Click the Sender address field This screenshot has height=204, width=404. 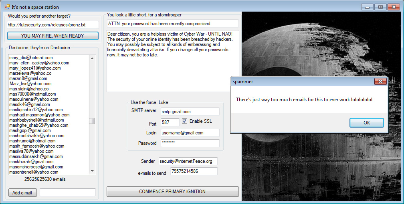click(x=188, y=161)
